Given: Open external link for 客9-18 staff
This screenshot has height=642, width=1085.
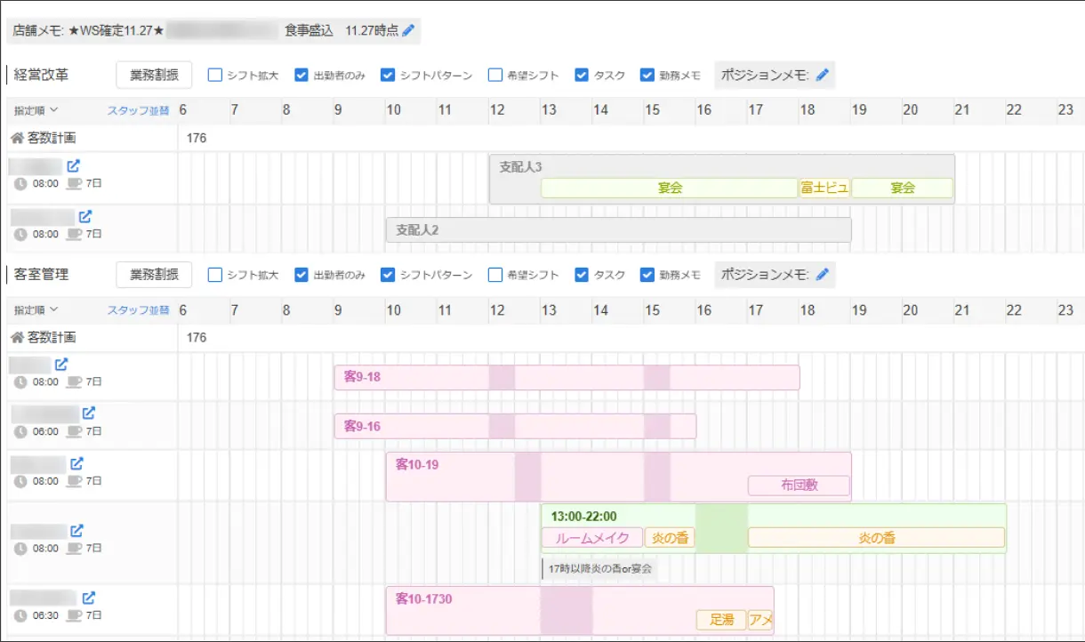Looking at the screenshot, I should pos(61,364).
